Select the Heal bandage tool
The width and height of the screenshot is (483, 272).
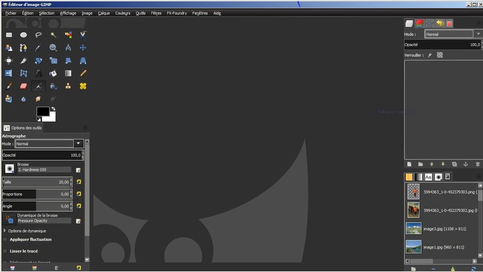pyautogui.click(x=83, y=86)
